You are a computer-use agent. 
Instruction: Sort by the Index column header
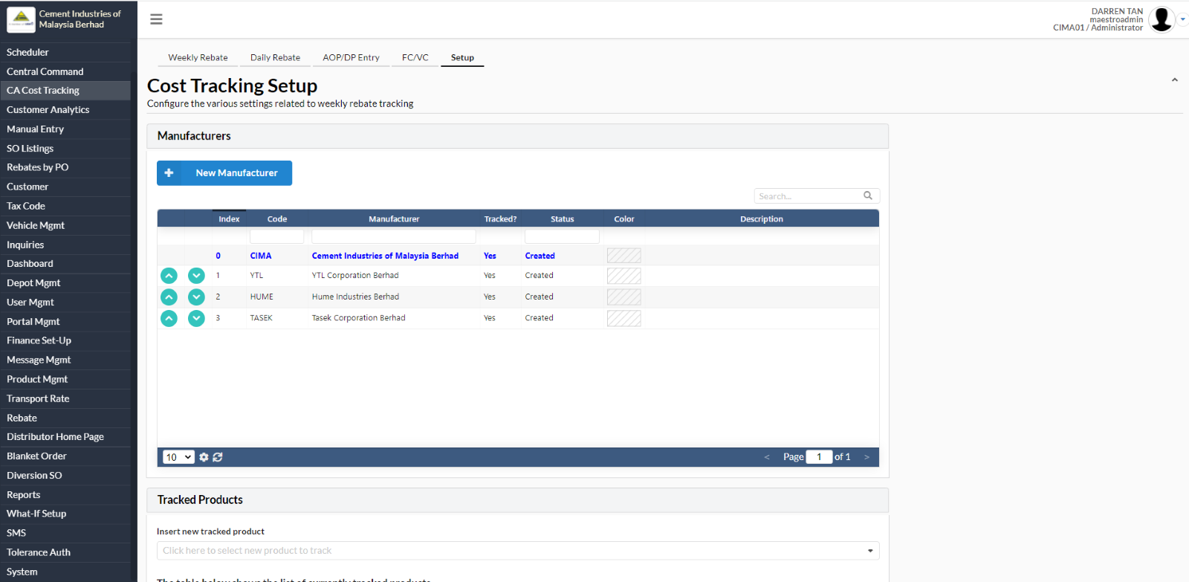(x=229, y=219)
